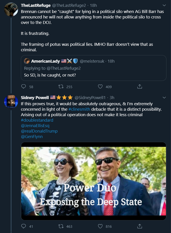Visit @realDonaldTrump mention
This screenshot has width=171, height=233.
(39, 131)
